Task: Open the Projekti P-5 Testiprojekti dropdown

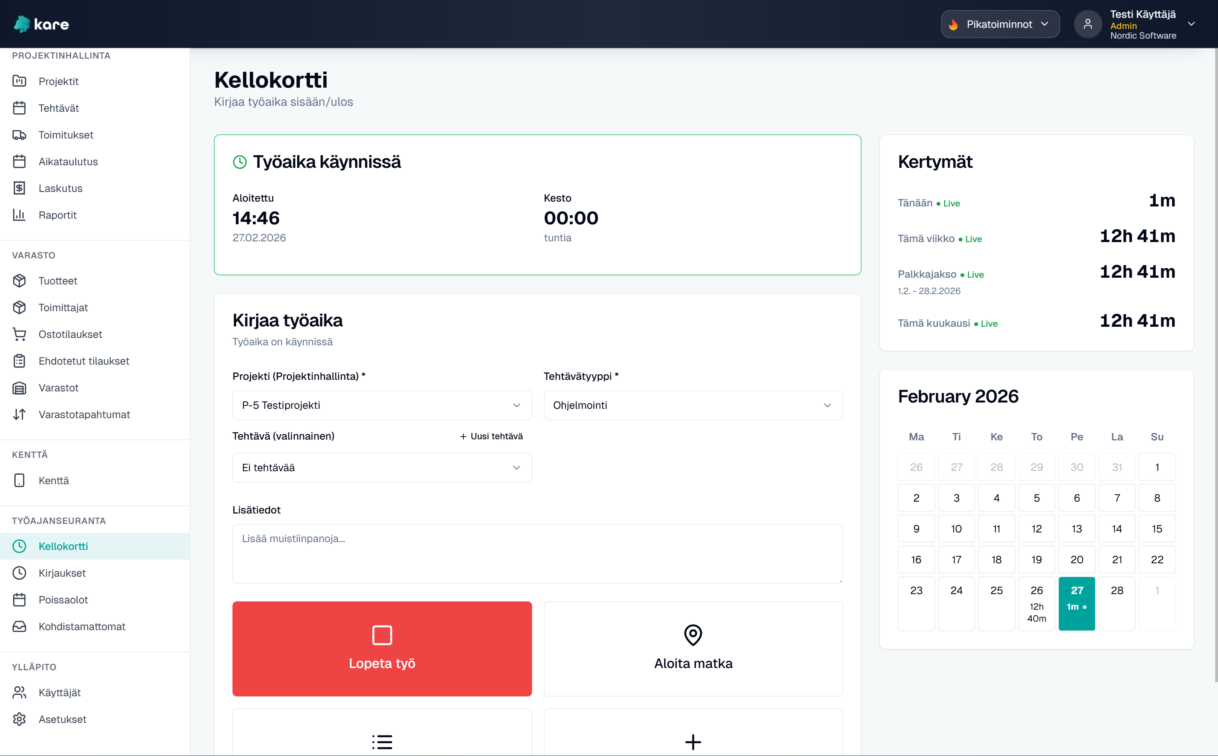Action: [382, 405]
